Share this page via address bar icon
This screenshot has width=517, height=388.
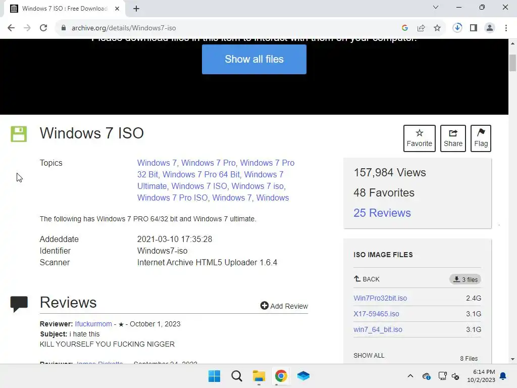[x=421, y=28]
